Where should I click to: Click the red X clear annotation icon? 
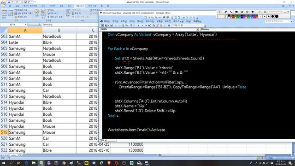point(265,12)
